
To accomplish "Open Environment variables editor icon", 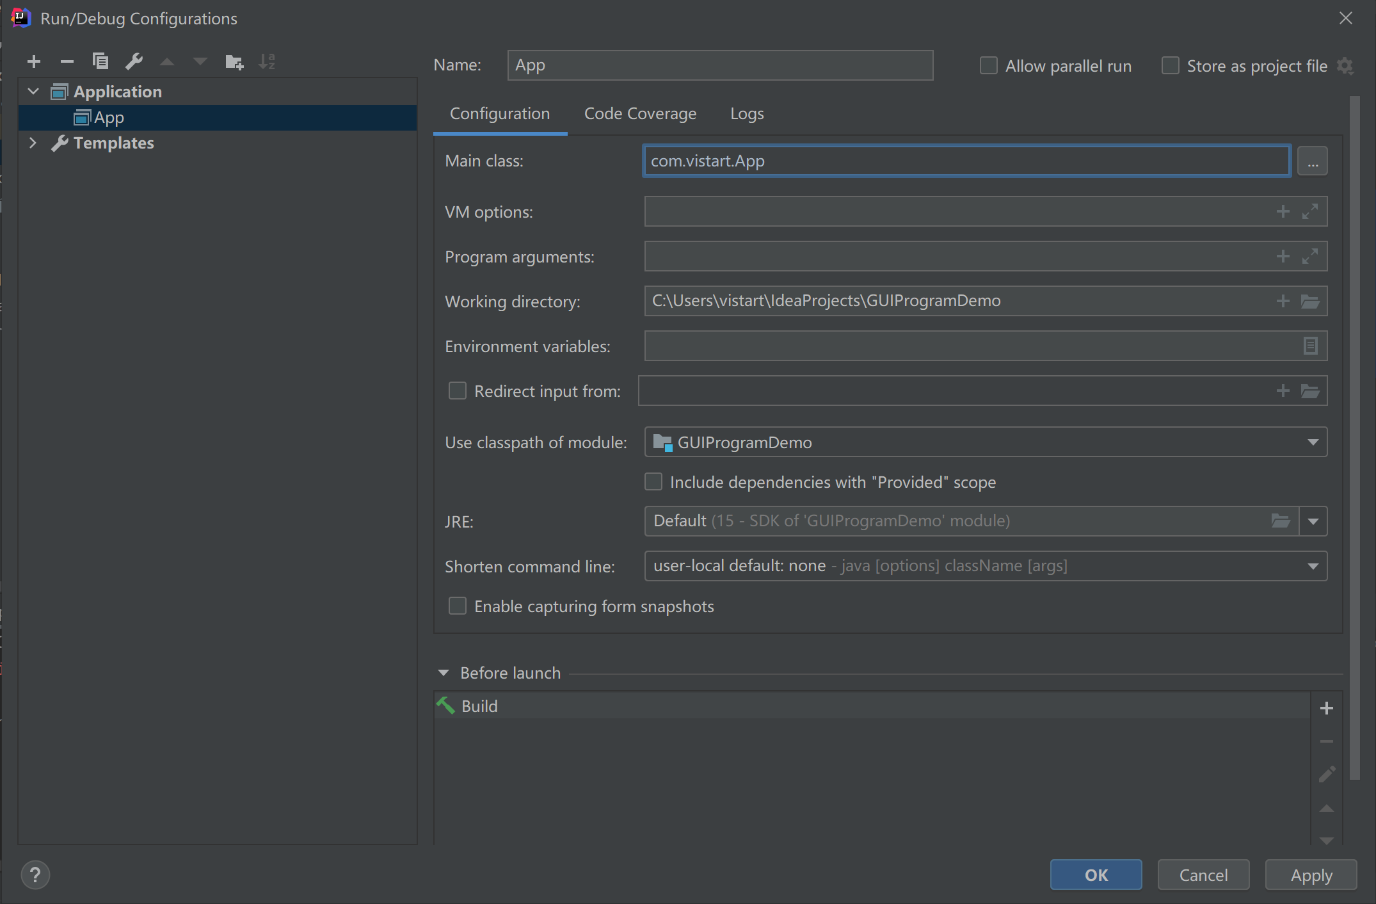I will (1310, 346).
